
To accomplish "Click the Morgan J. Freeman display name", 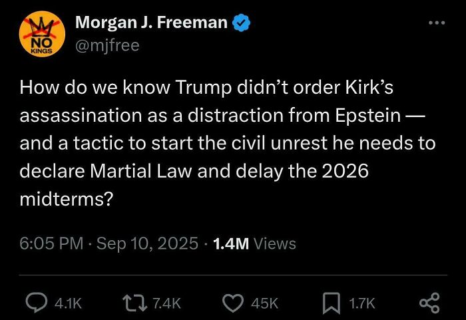I will [152, 23].
